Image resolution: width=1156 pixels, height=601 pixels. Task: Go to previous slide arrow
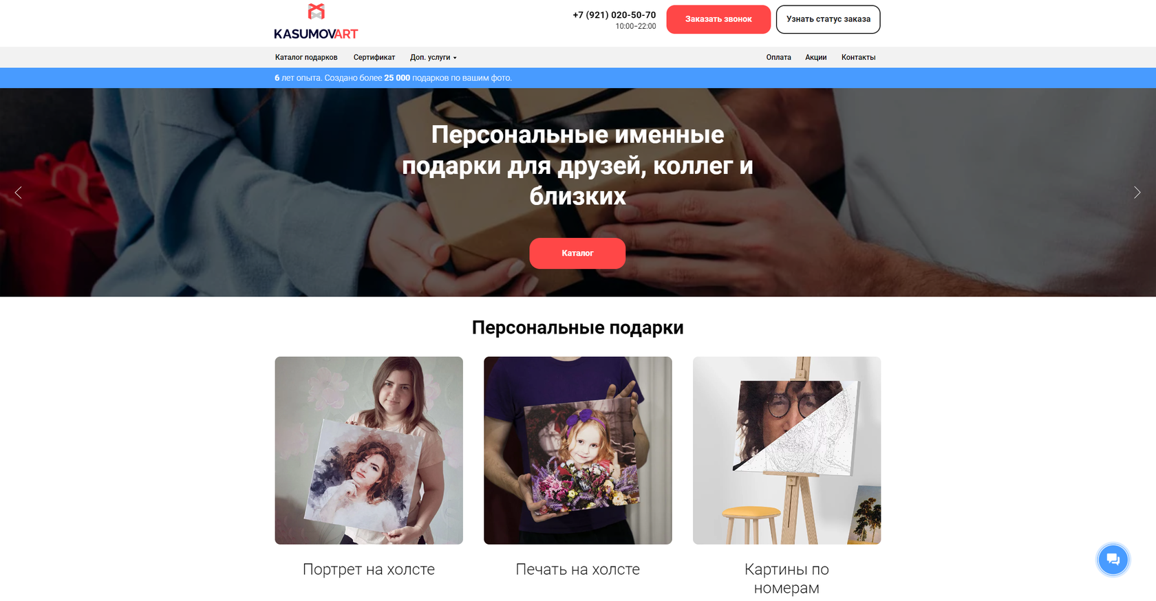(x=18, y=193)
